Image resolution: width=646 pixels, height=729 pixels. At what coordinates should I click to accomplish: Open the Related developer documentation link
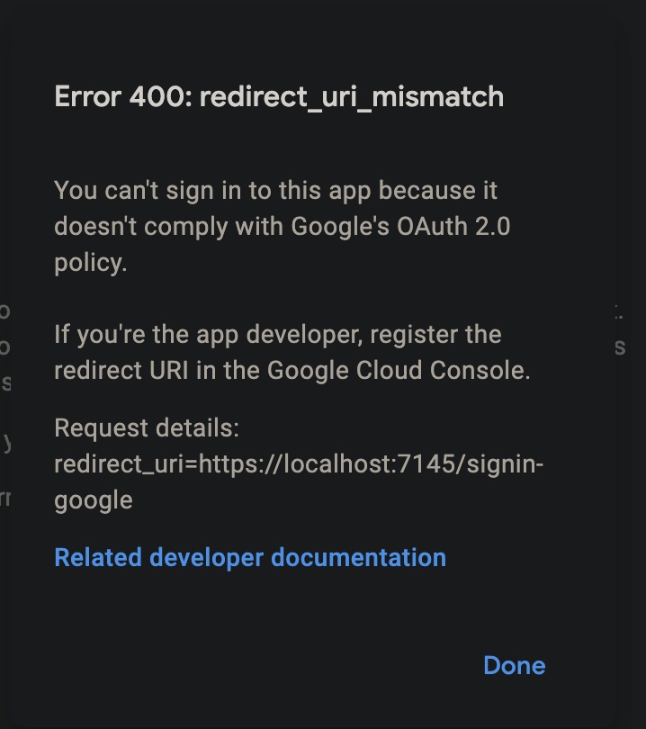coord(249,558)
